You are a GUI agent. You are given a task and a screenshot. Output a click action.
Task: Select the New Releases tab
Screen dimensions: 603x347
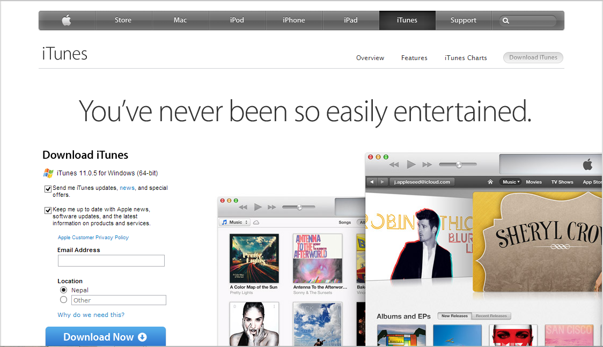[454, 316]
